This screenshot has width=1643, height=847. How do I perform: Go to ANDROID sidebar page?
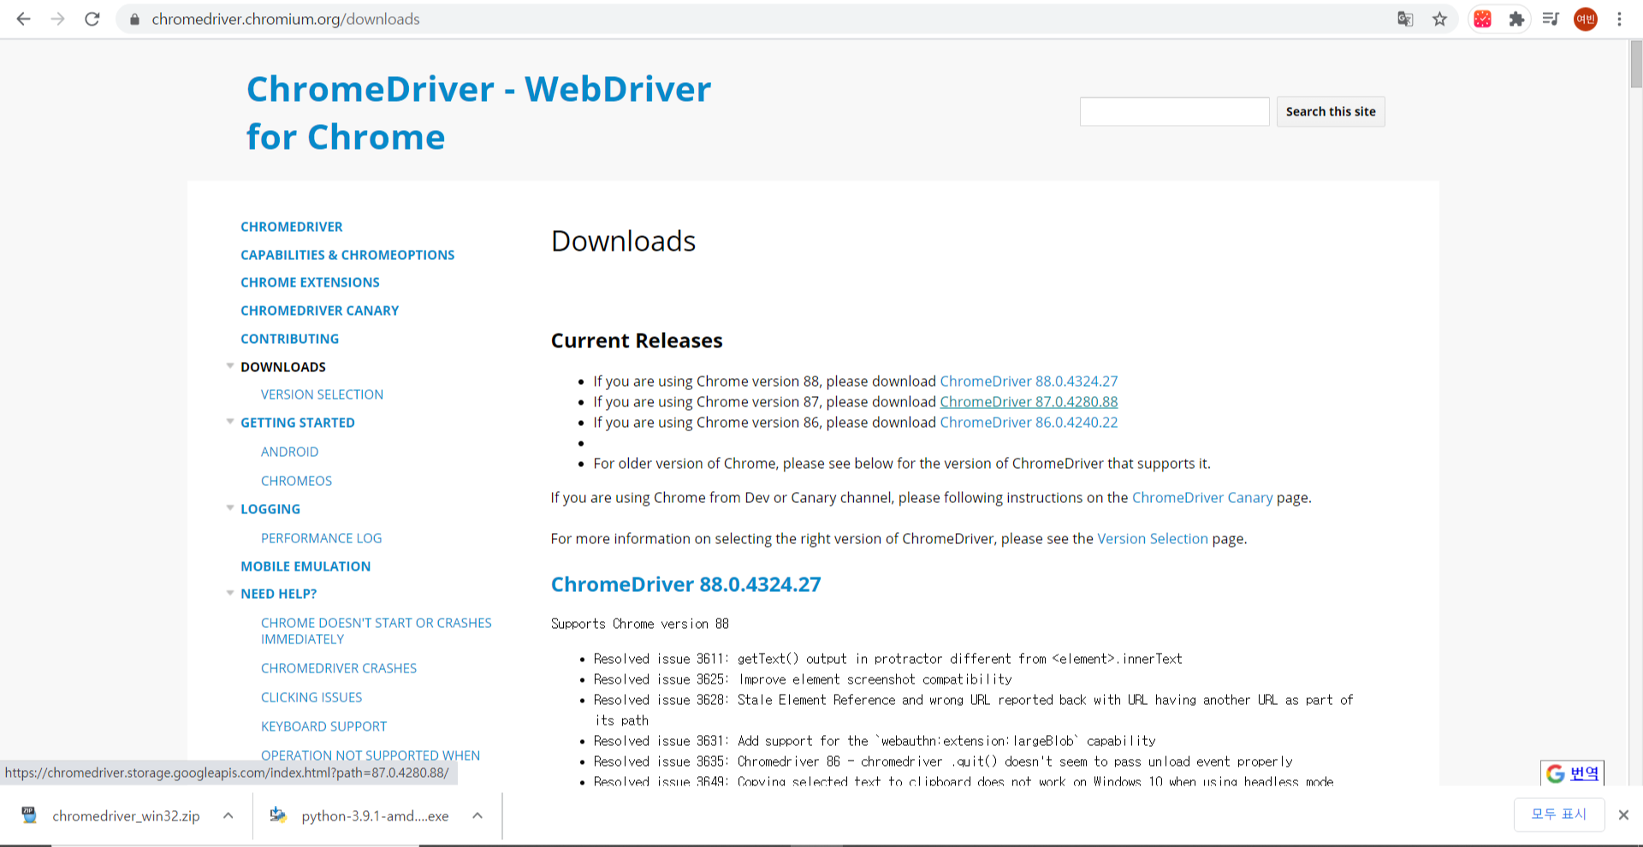tap(289, 452)
